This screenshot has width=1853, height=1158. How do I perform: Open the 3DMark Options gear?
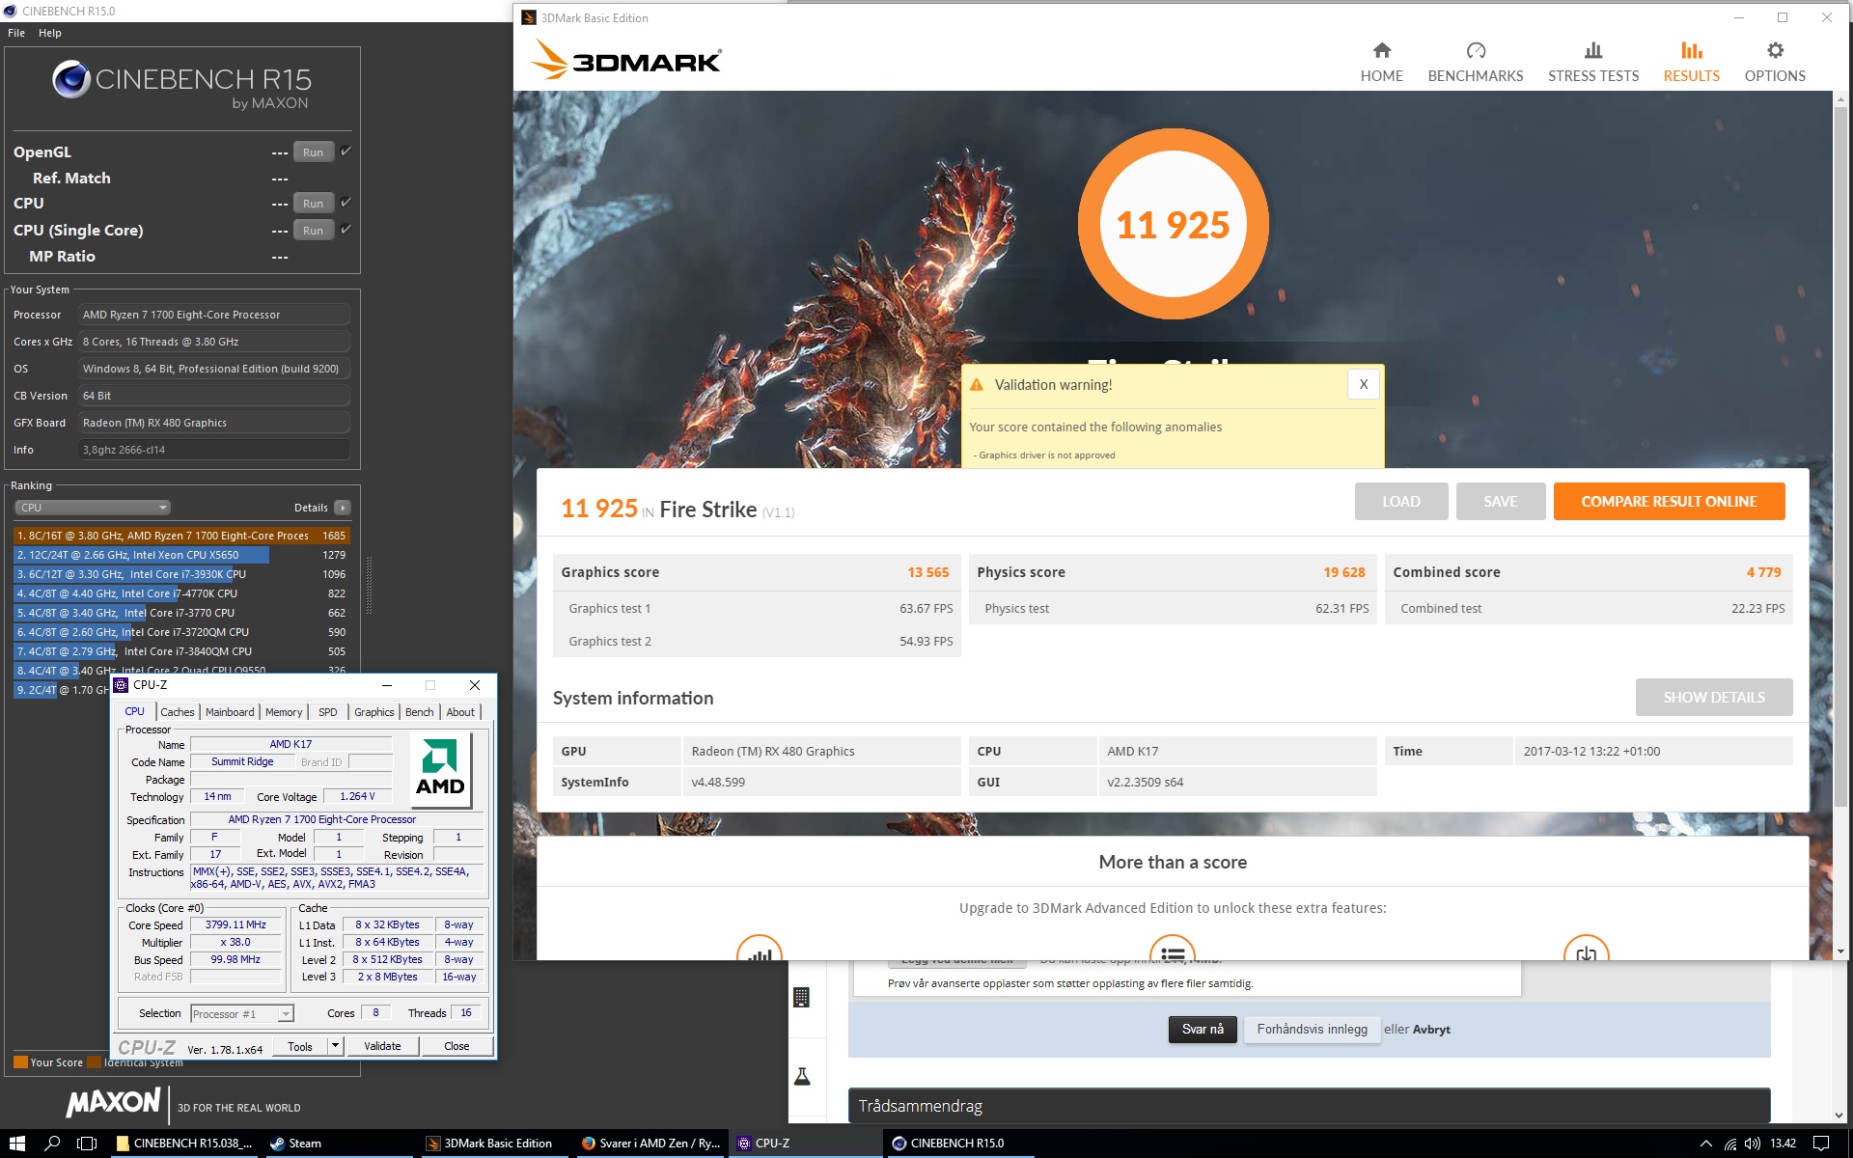1774,63
